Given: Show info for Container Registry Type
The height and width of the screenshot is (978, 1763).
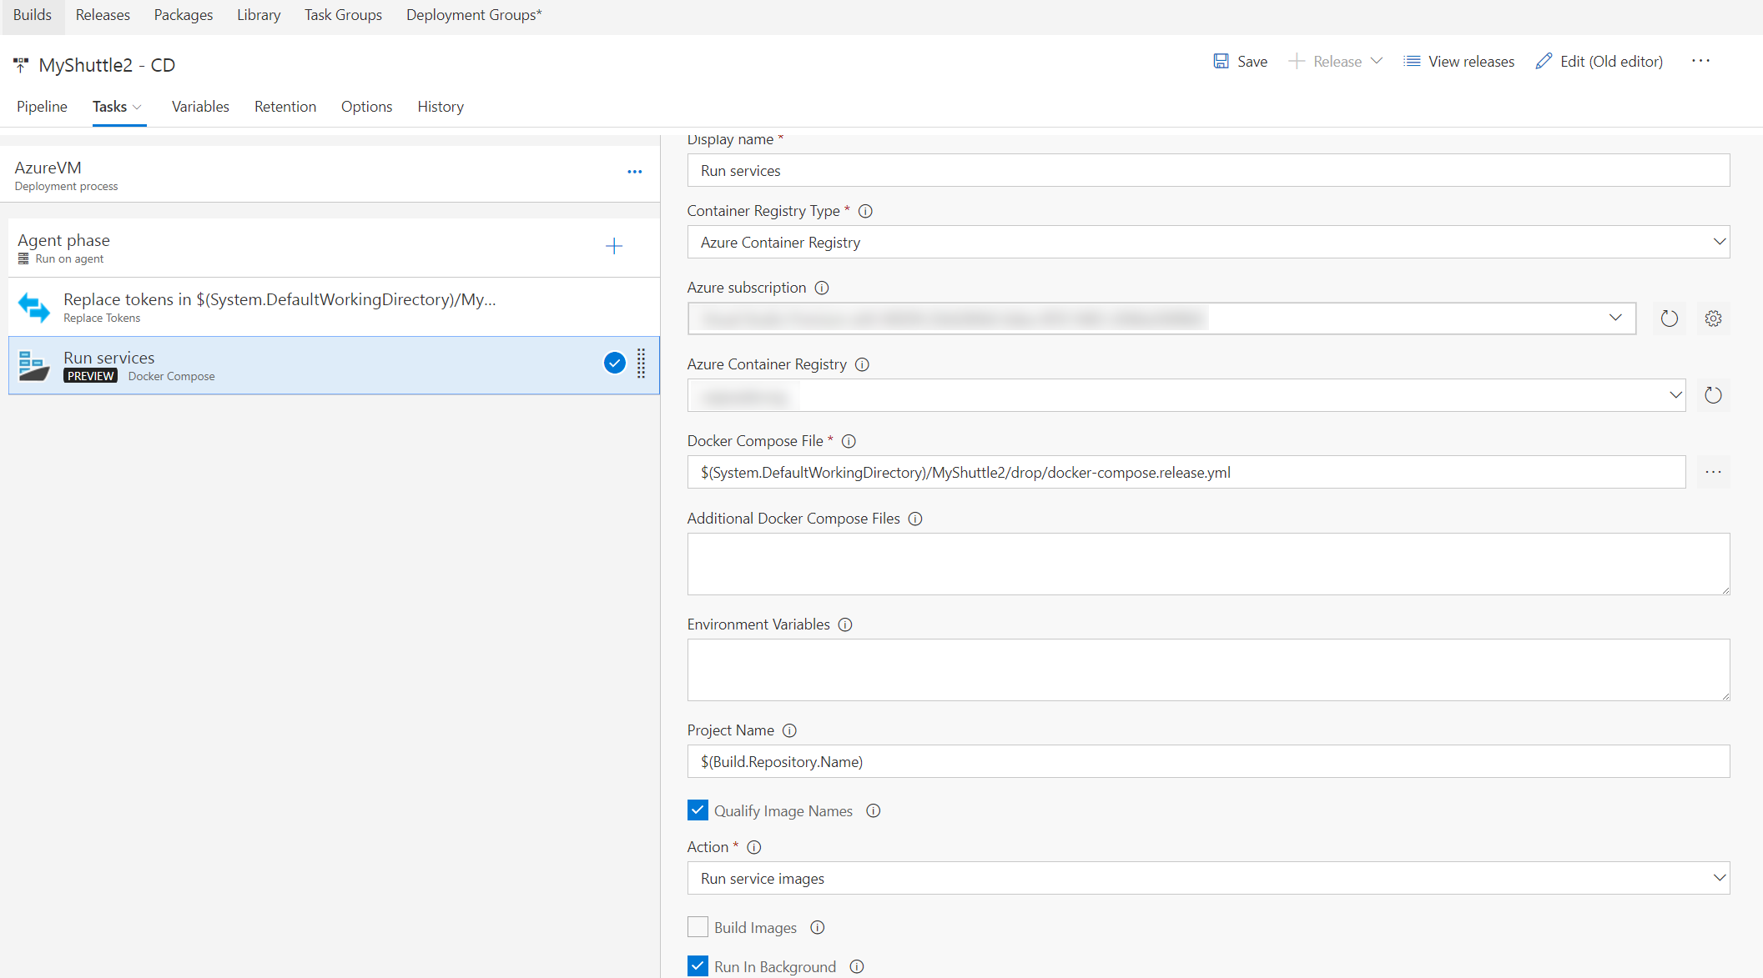Looking at the screenshot, I should pyautogui.click(x=865, y=211).
